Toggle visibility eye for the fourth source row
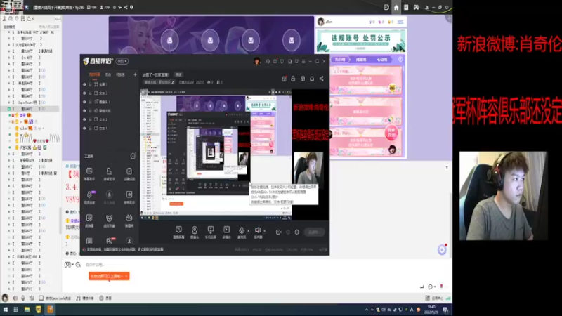The width and height of the screenshot is (562, 316). click(x=84, y=111)
